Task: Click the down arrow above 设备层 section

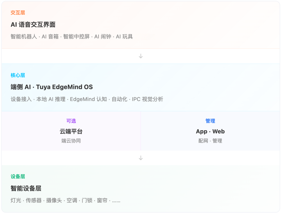Action: pos(141,158)
